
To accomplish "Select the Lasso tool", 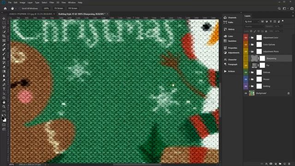I will tap(4, 27).
